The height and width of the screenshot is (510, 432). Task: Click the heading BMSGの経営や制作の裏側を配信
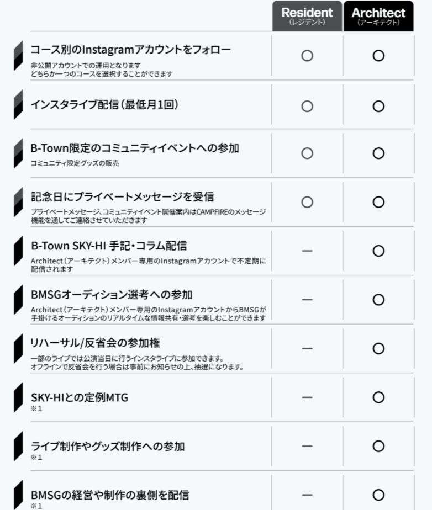[110, 495]
